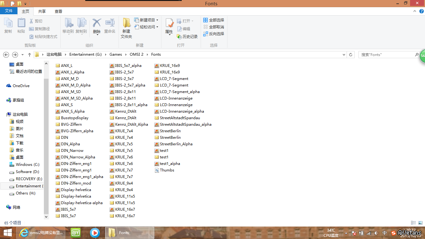Select Windows (C:) in the navigation tree
Viewport: 425px width, 239px height.
(25, 165)
